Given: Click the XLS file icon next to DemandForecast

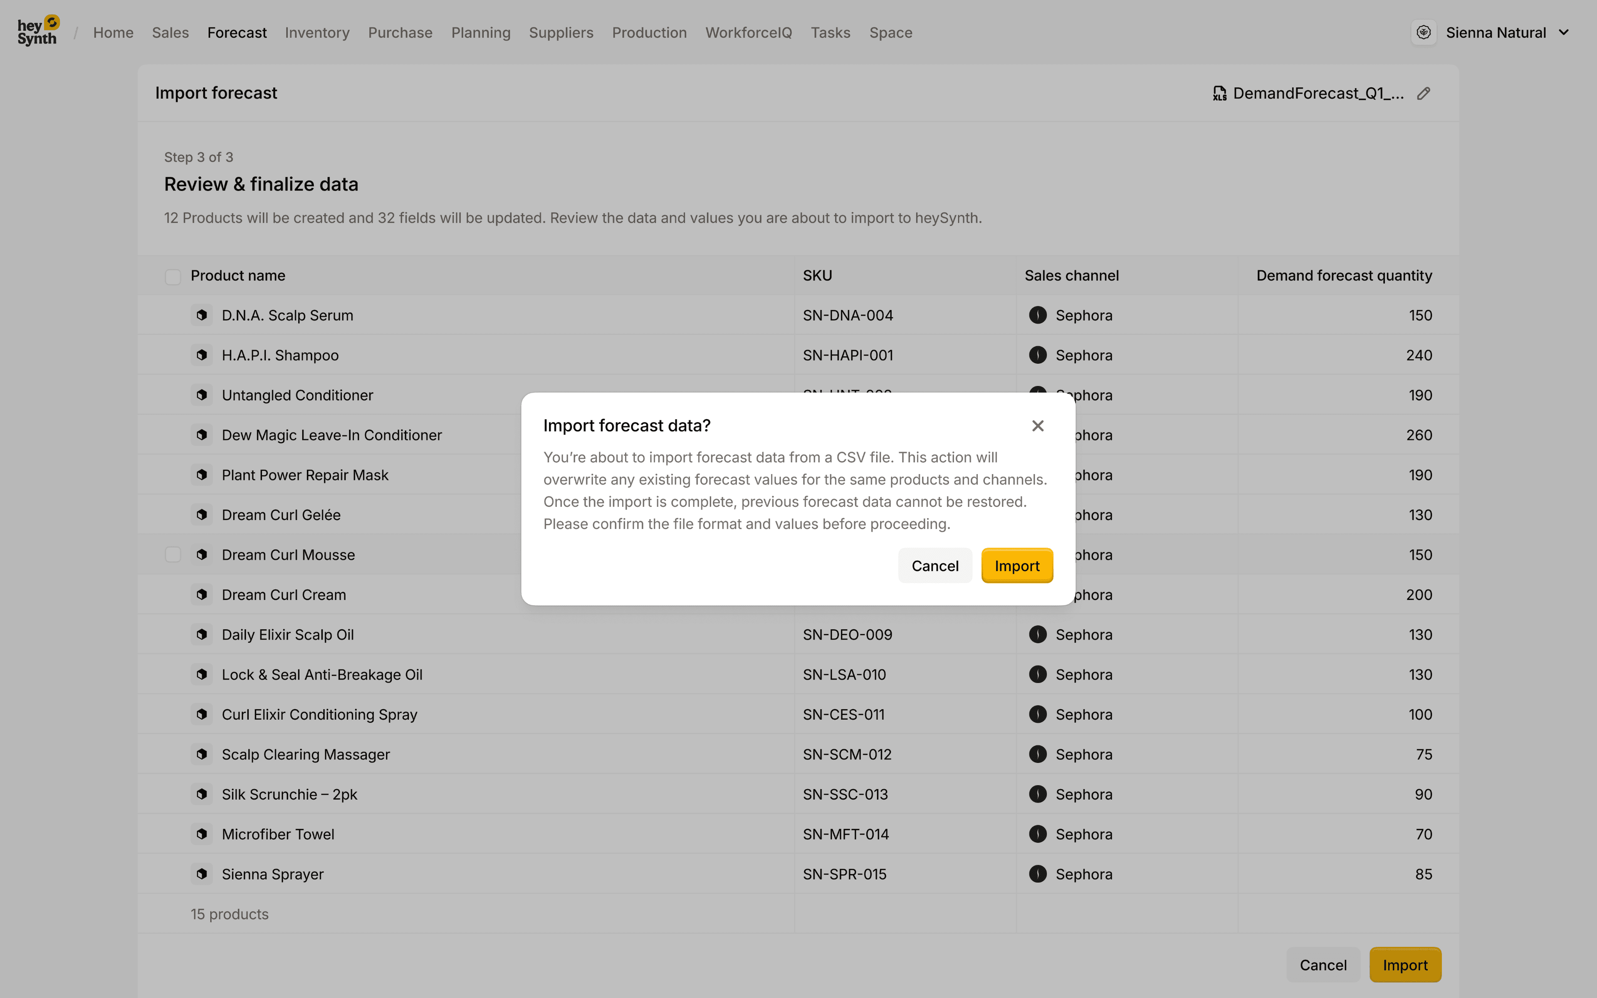Looking at the screenshot, I should (x=1219, y=94).
